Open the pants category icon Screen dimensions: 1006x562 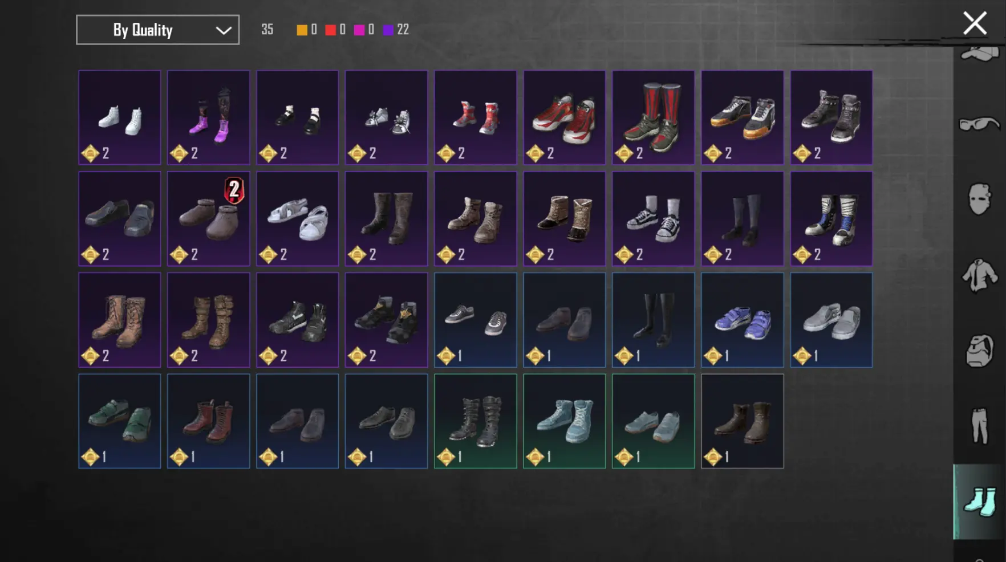pyautogui.click(x=979, y=425)
